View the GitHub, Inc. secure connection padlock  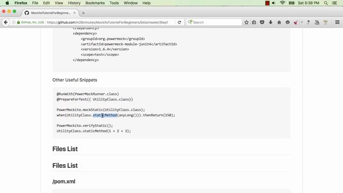pos(18,23)
